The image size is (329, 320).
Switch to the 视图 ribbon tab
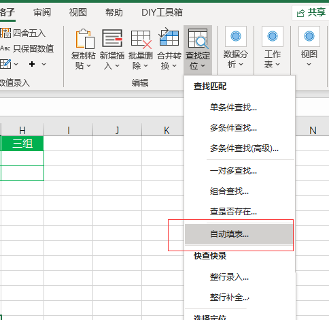pos(78,12)
